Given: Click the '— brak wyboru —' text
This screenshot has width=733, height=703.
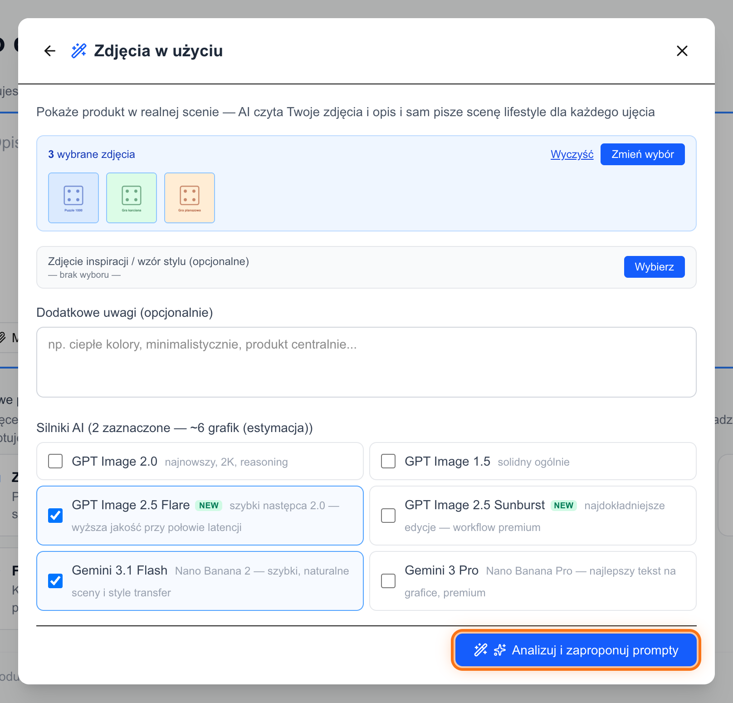Looking at the screenshot, I should tap(84, 275).
